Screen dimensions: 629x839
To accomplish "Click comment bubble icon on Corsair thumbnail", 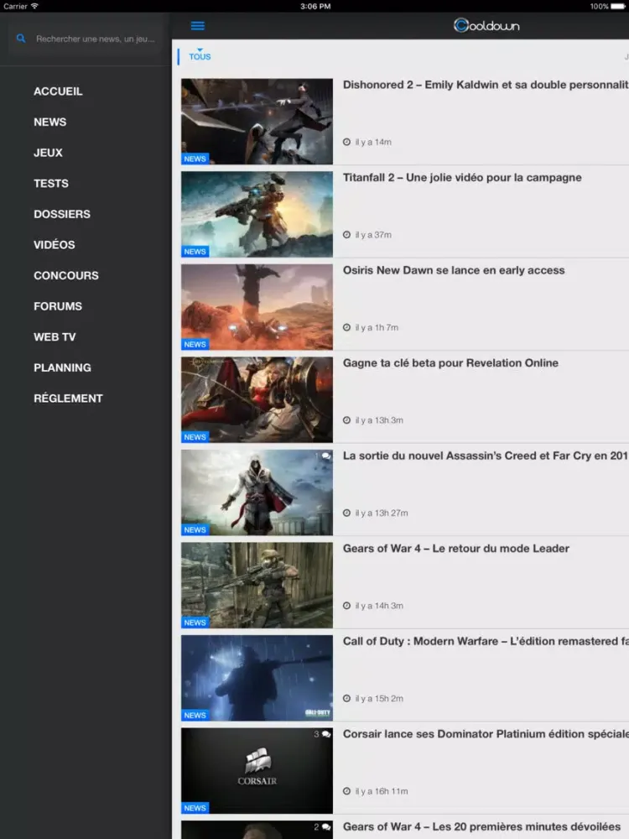I will click(x=326, y=735).
